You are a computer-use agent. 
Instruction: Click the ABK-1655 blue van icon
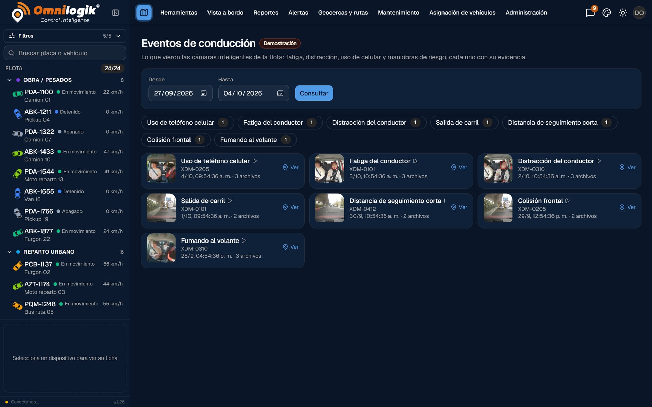[17, 193]
